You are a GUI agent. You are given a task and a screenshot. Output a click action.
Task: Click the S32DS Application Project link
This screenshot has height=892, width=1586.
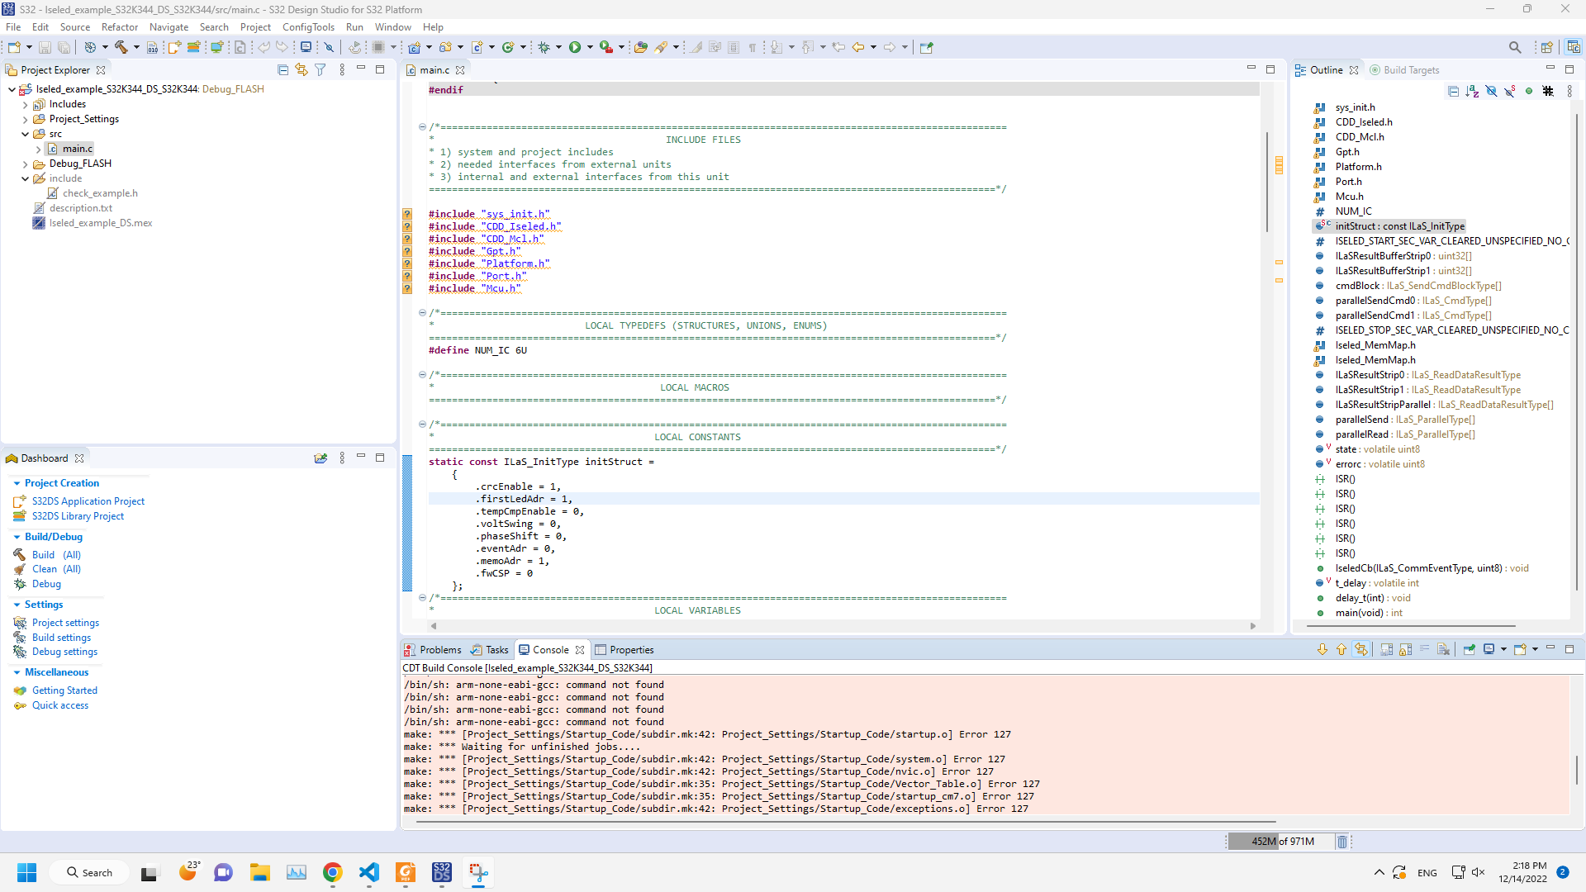pos(88,501)
